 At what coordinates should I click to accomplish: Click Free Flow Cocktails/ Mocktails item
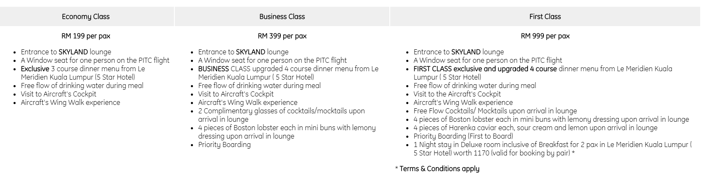pos(495,111)
